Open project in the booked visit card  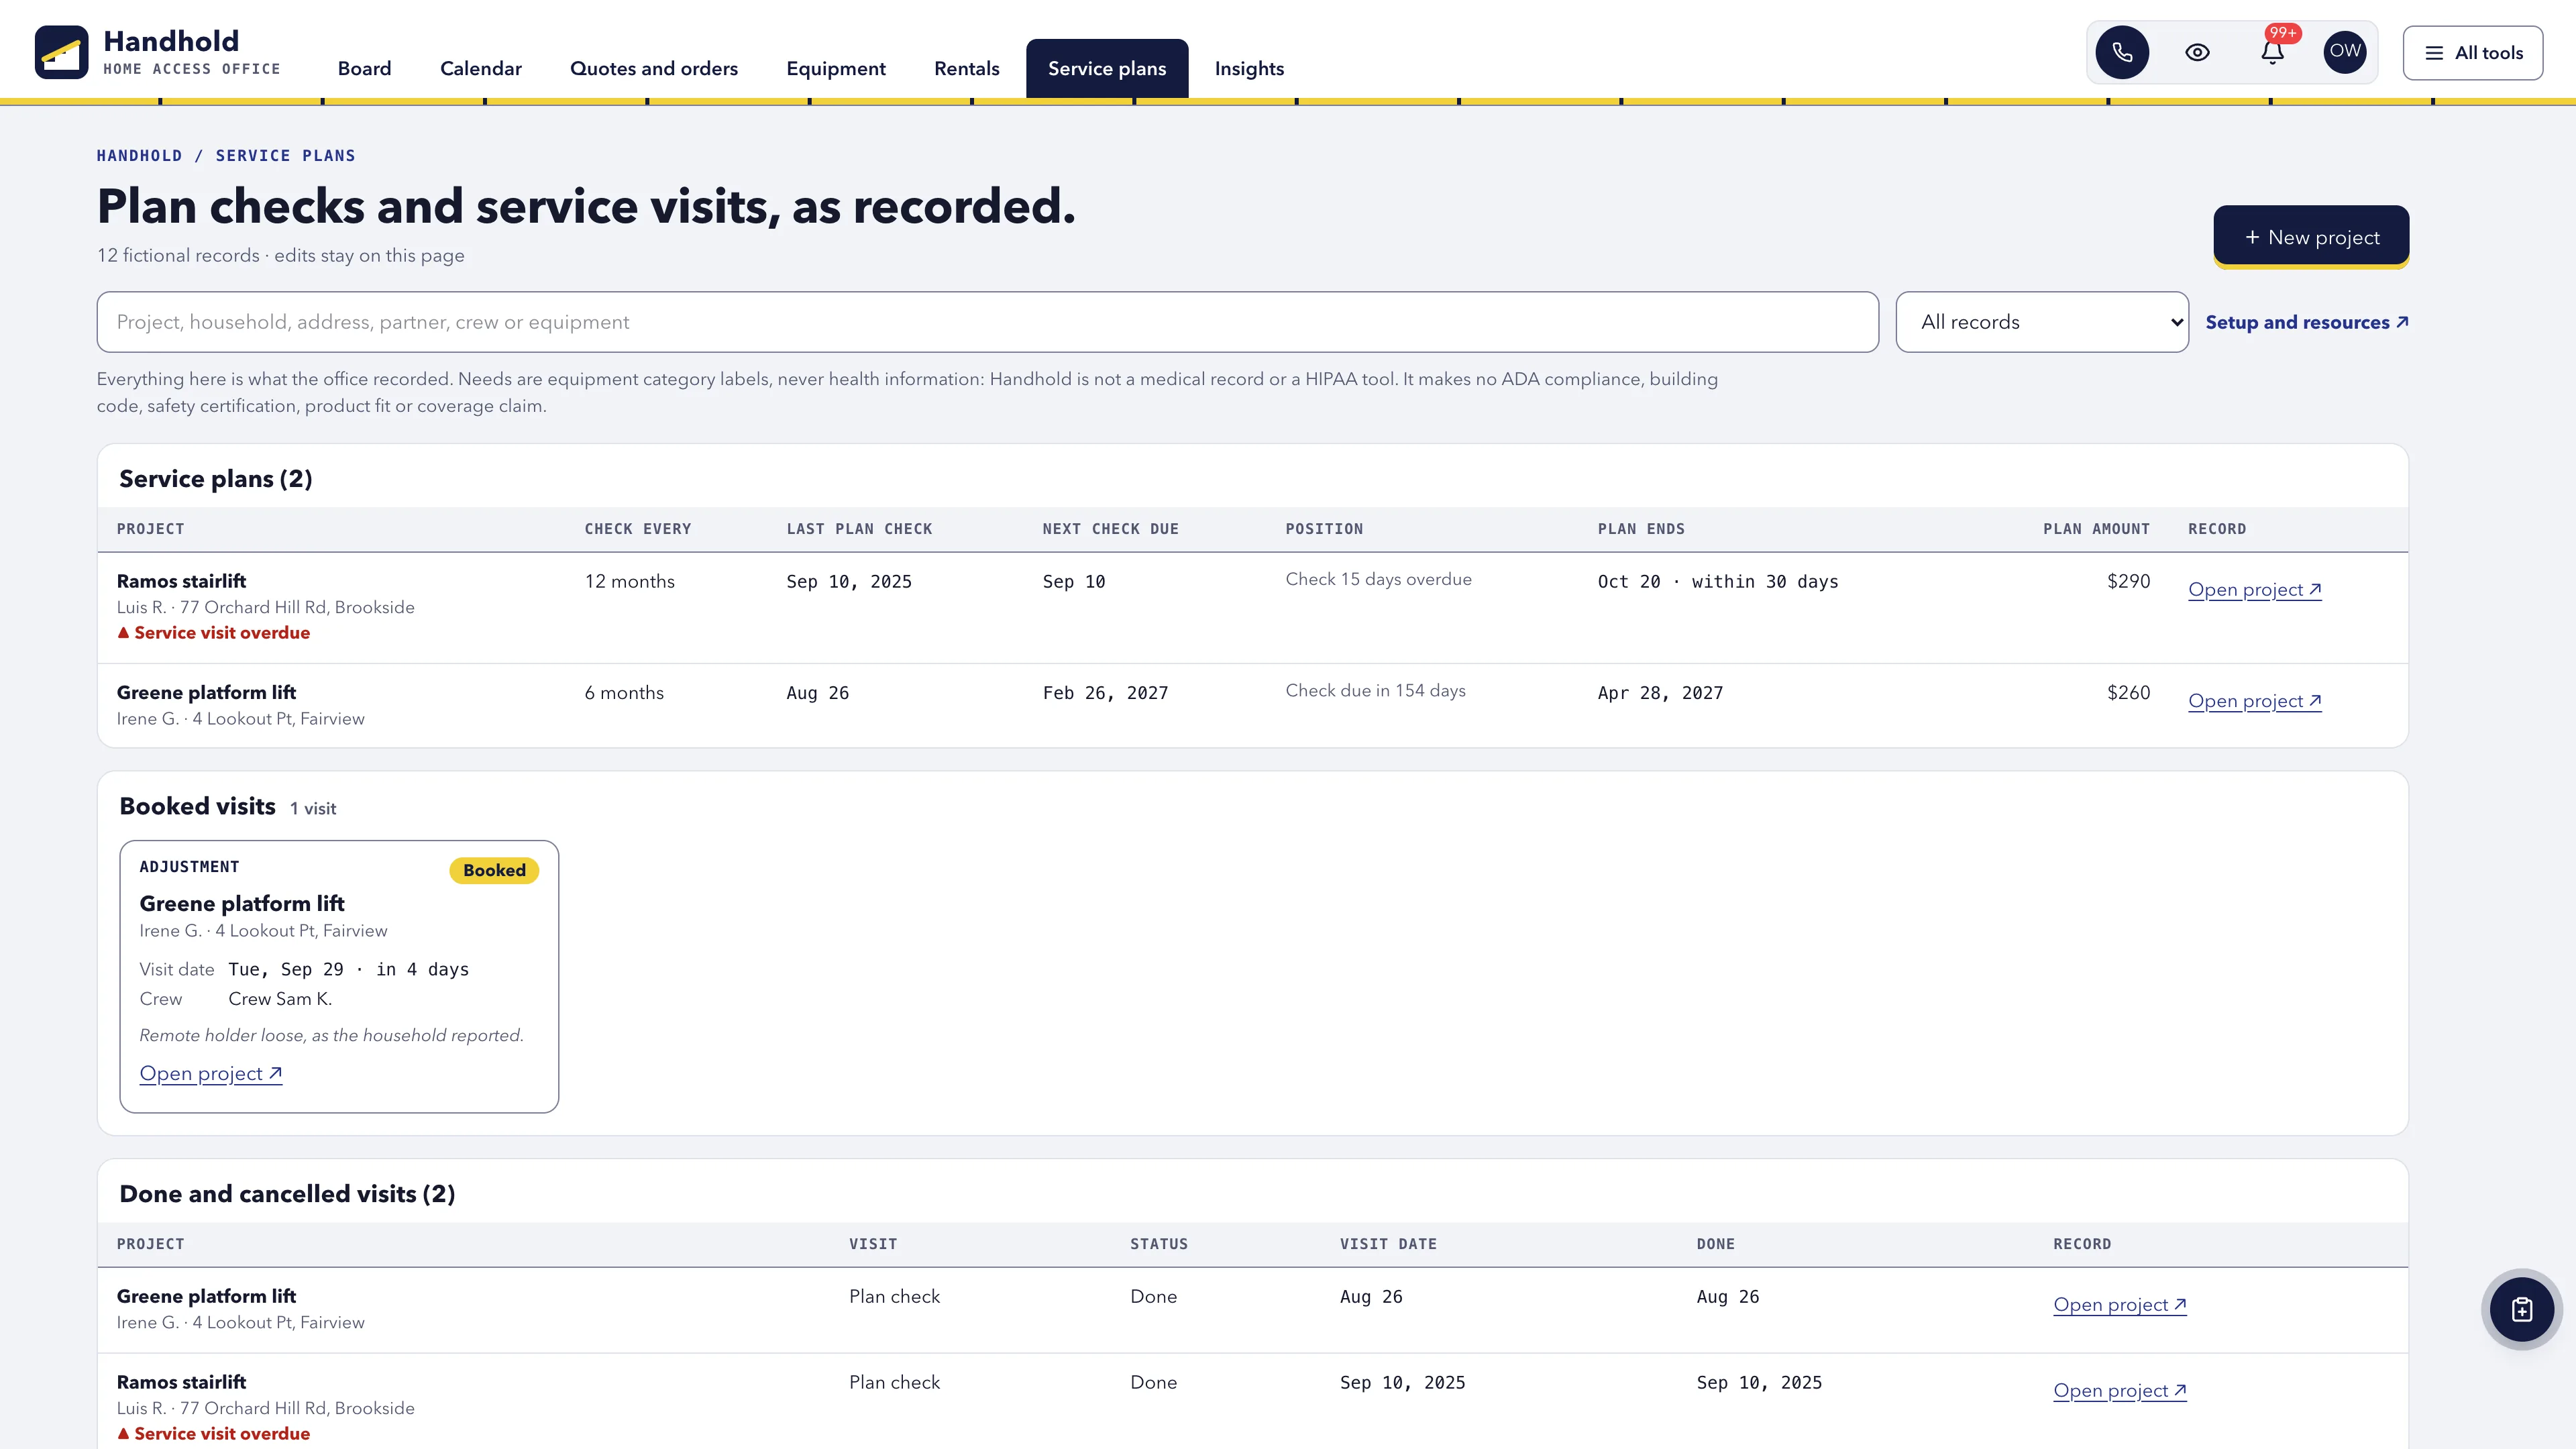click(211, 1073)
